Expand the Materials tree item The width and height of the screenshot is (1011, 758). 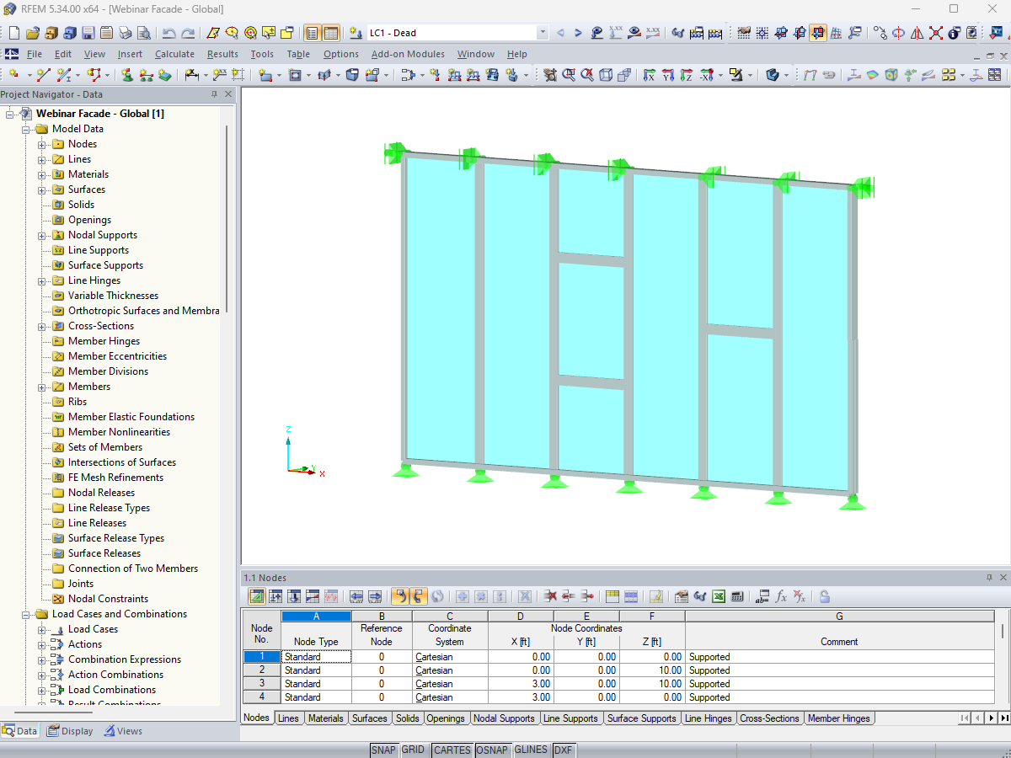42,174
